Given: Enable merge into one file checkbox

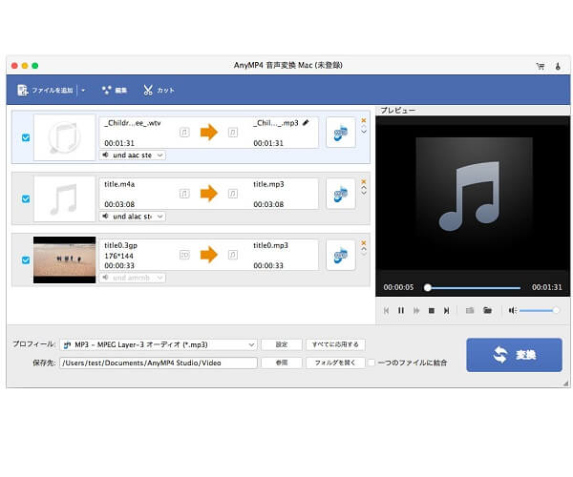Looking at the screenshot, I should (371, 363).
